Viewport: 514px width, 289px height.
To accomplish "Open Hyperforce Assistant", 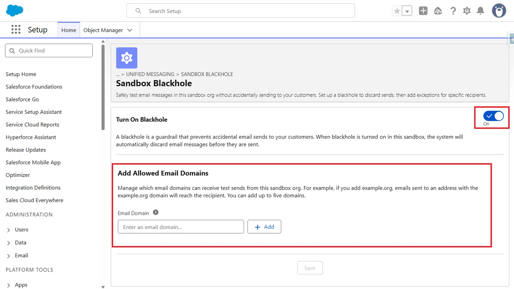I will click(x=31, y=137).
